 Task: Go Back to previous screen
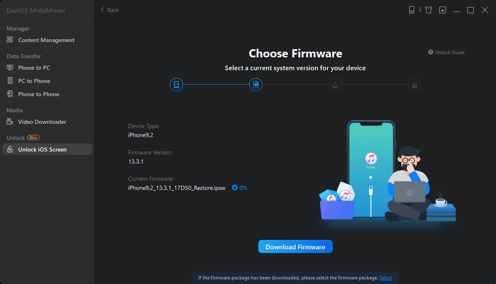tap(110, 10)
